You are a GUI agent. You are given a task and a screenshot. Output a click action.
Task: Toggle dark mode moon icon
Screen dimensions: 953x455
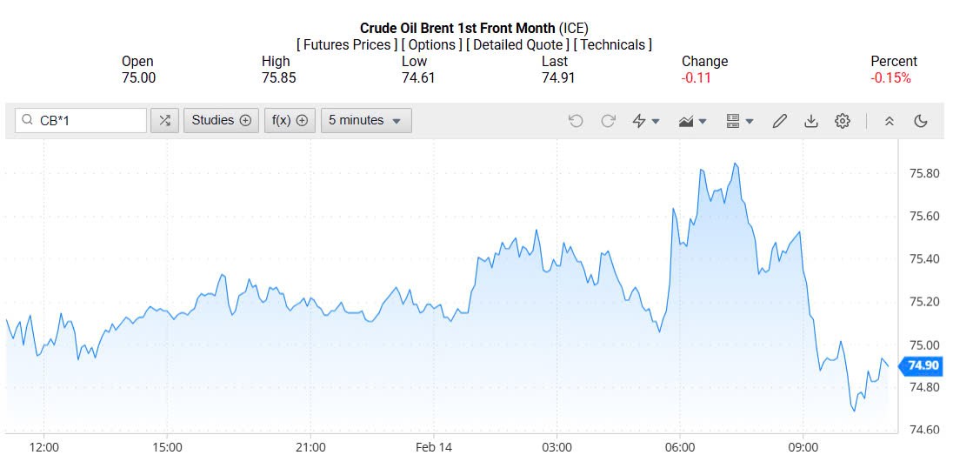[x=921, y=121]
